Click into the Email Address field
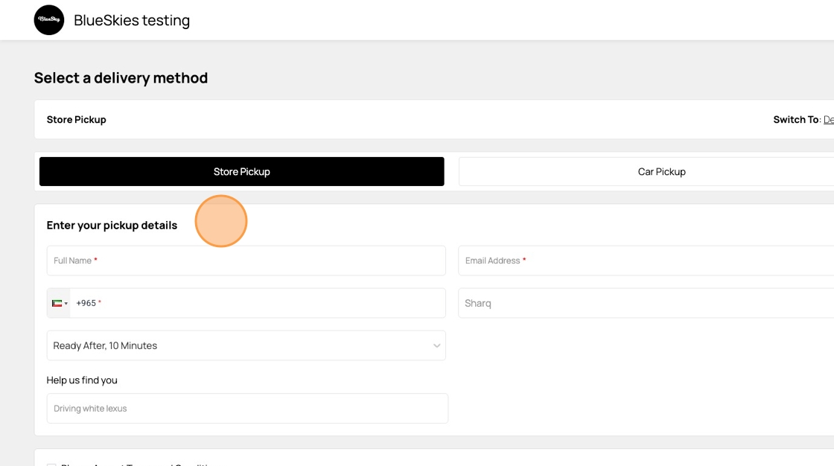 (645, 261)
